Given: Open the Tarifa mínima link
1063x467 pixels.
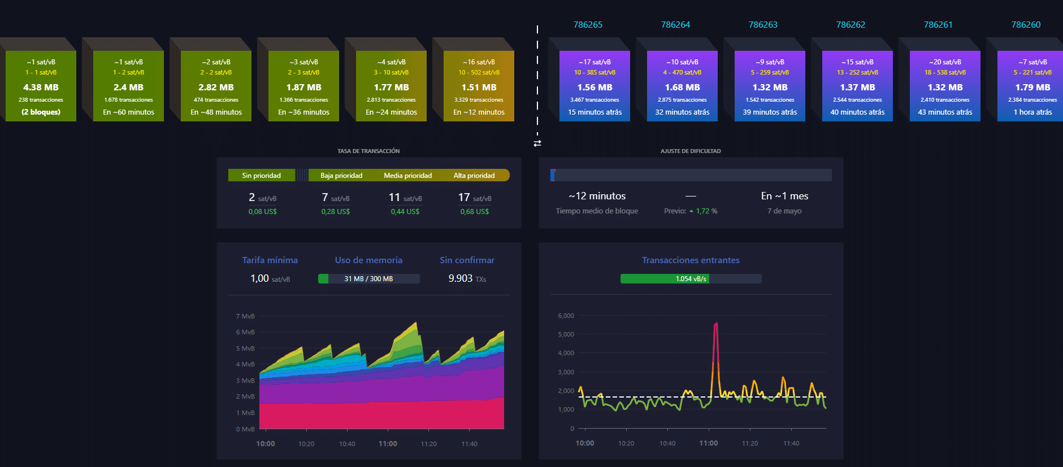Looking at the screenshot, I should pyautogui.click(x=270, y=260).
